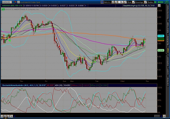Click the zoom out icon at bottom left
Viewport: 170px width, 119px height.
click(8, 116)
